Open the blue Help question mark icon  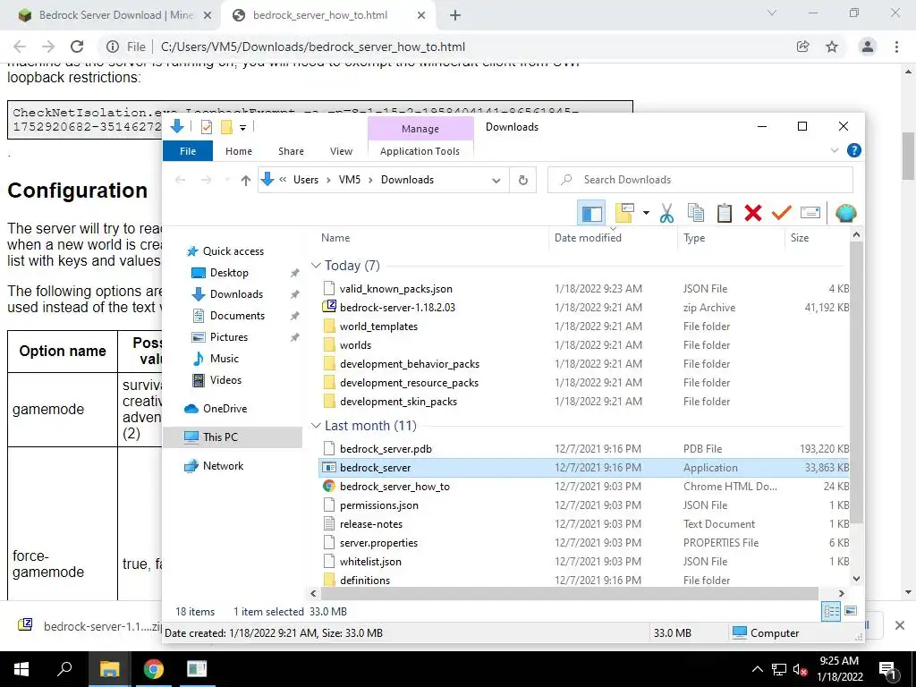853,150
